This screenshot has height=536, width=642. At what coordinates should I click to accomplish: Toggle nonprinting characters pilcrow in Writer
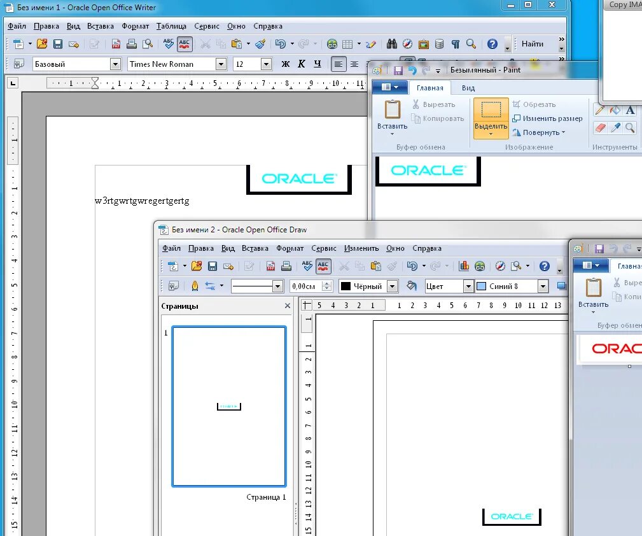tap(456, 44)
